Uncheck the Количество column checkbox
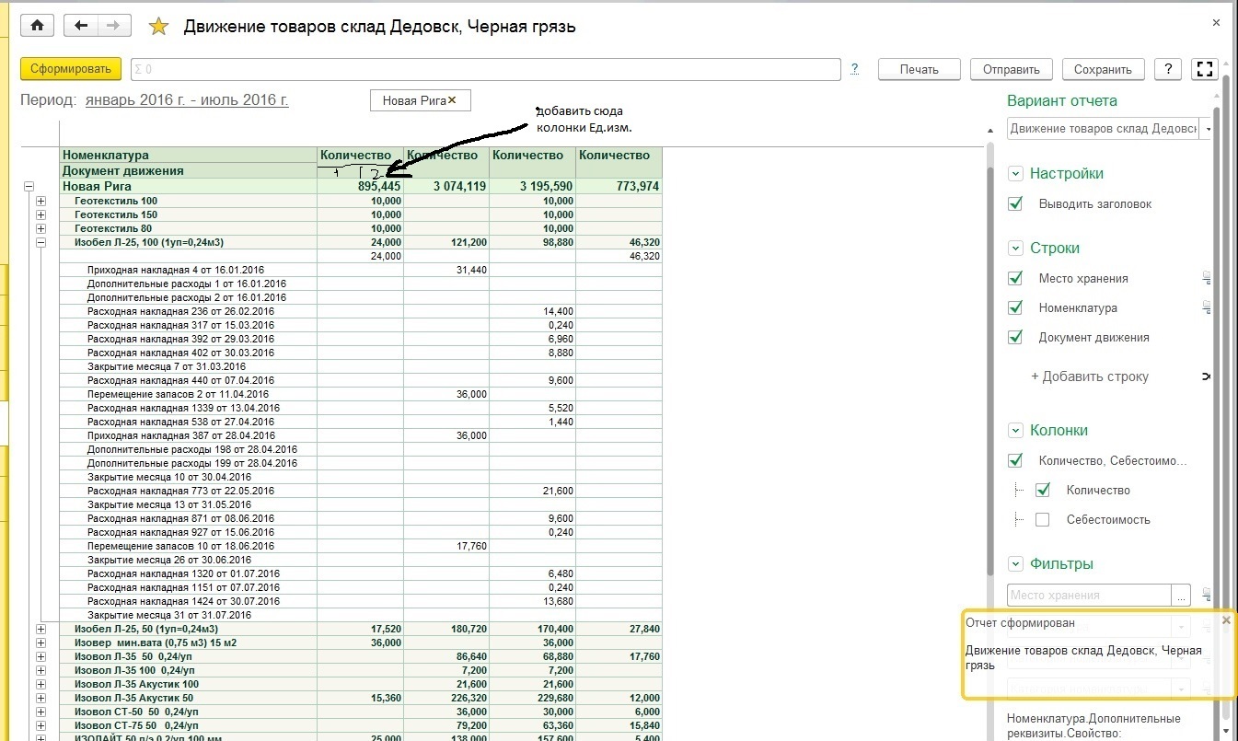 tap(1042, 490)
